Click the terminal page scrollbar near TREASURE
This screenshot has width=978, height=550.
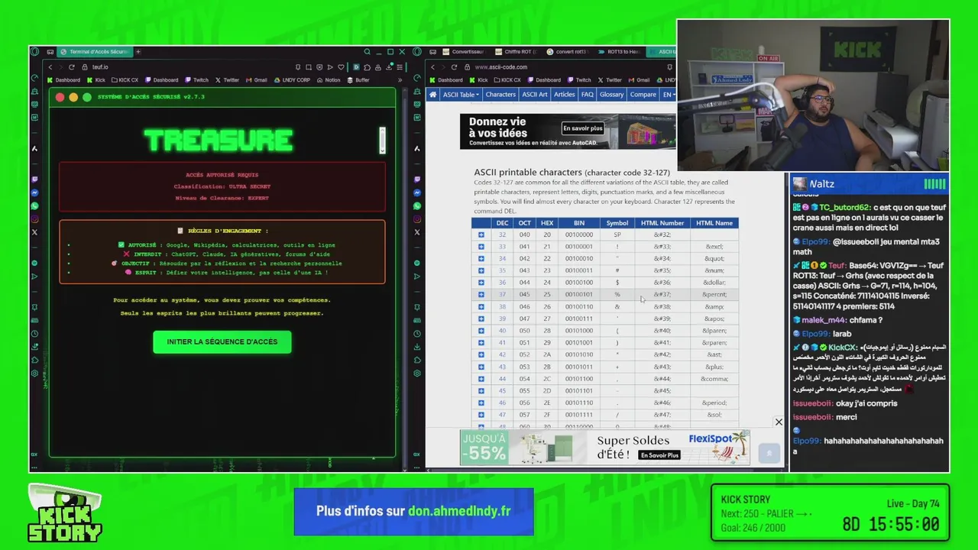point(382,140)
